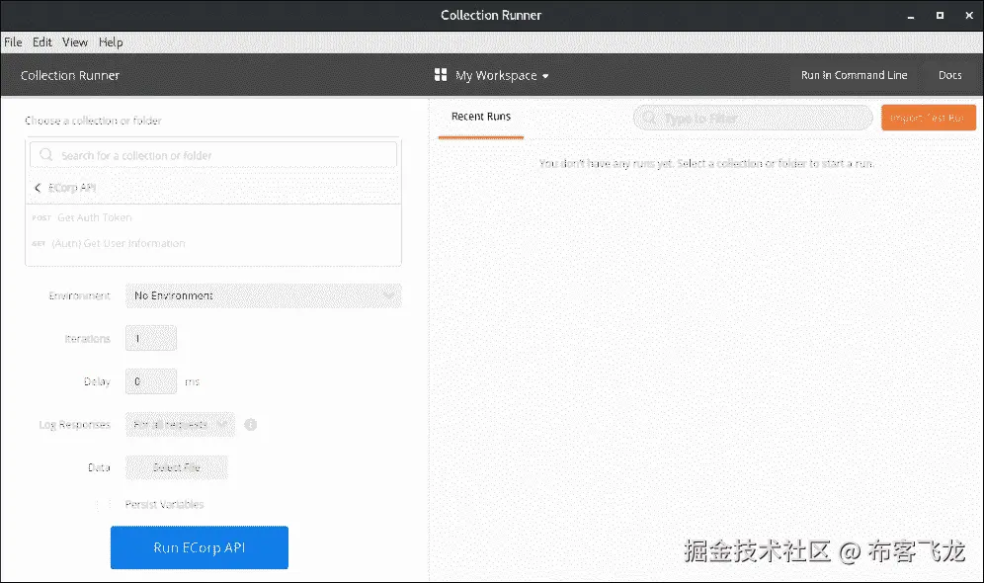The width and height of the screenshot is (984, 583).
Task: Open the View menu
Action: tap(75, 42)
